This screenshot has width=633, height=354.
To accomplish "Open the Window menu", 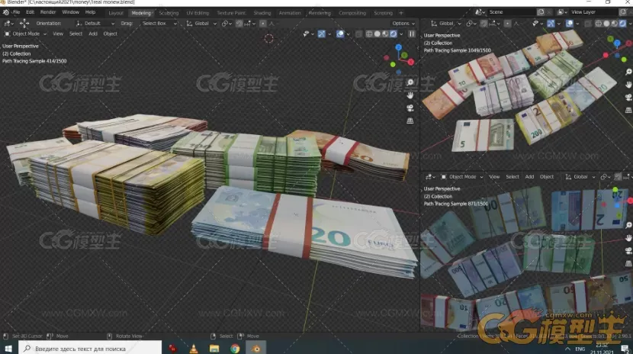I will click(x=71, y=12).
